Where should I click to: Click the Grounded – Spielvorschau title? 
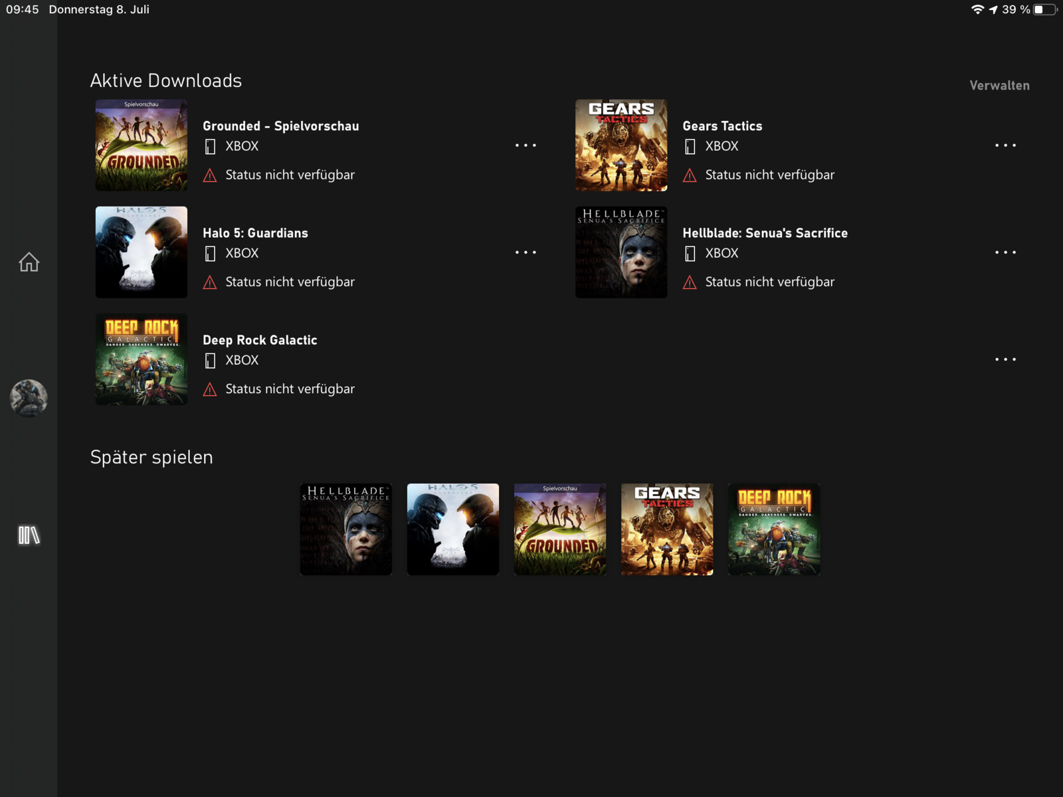[x=281, y=126]
